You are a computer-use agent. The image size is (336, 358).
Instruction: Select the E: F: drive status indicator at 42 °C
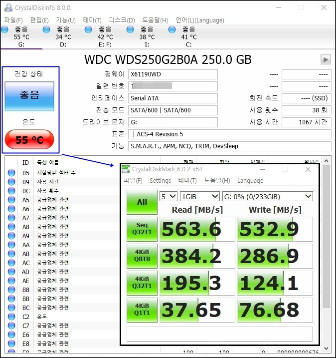point(105,37)
